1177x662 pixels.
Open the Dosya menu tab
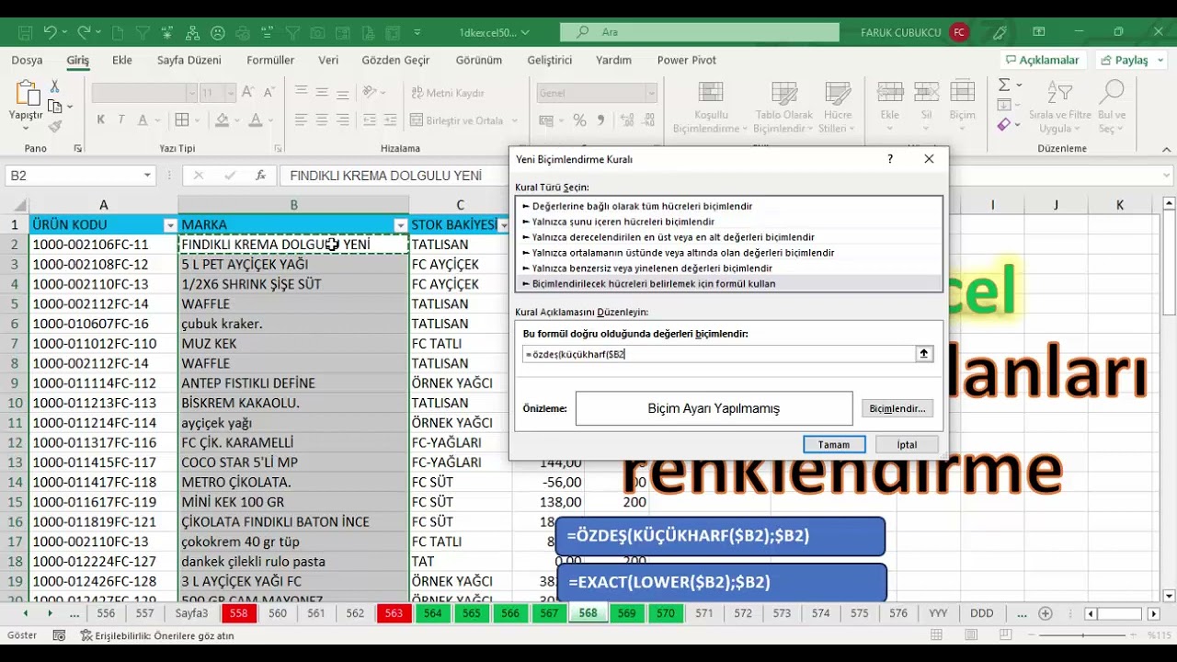(x=27, y=60)
